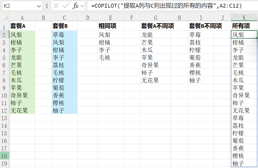Image resolution: width=258 pixels, height=168 pixels.
Task: Expand the chevron next to the fx icon
Action: click(82, 6)
